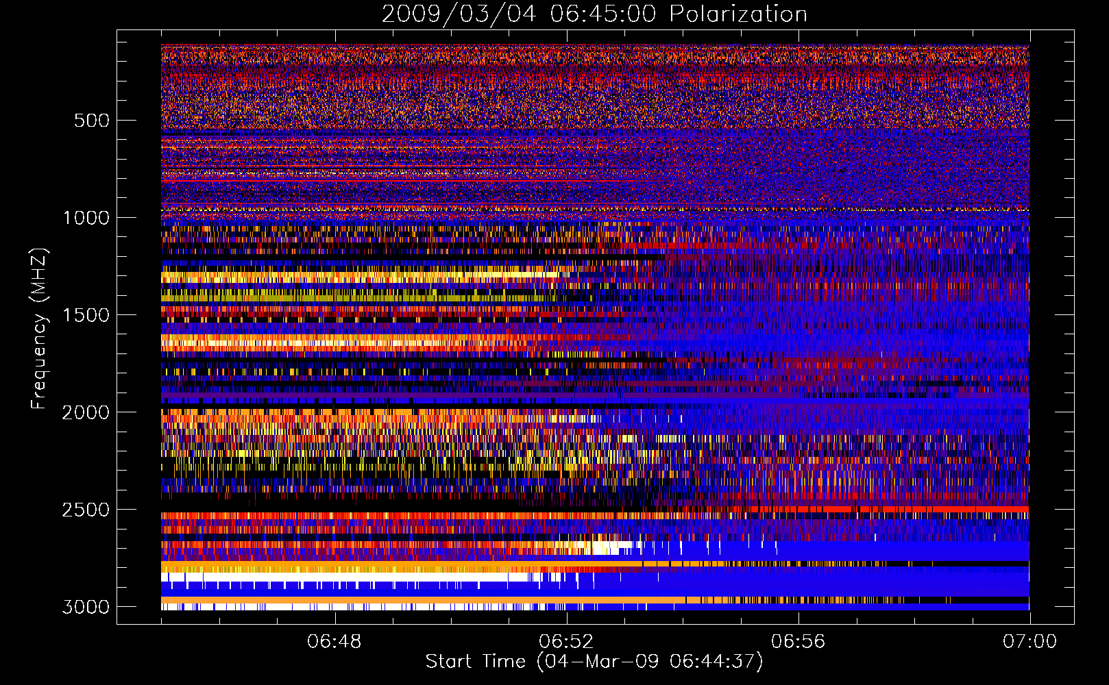Click the 1000 frequency tick label
The width and height of the screenshot is (1109, 685).
pyautogui.click(x=86, y=218)
